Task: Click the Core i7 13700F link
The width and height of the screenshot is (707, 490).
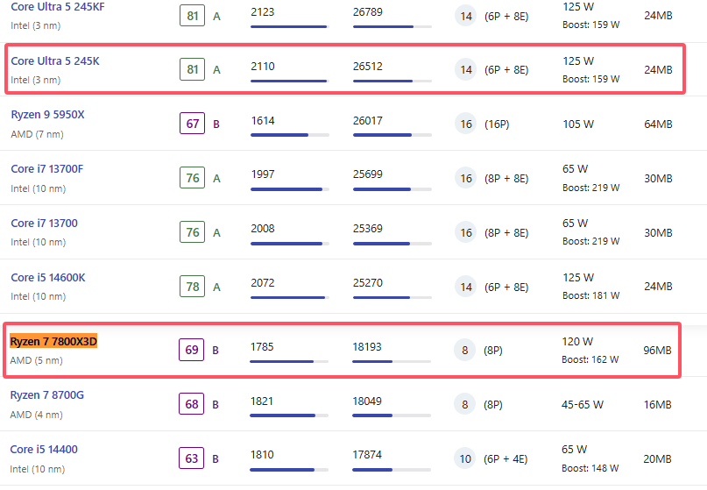Action: [x=46, y=169]
